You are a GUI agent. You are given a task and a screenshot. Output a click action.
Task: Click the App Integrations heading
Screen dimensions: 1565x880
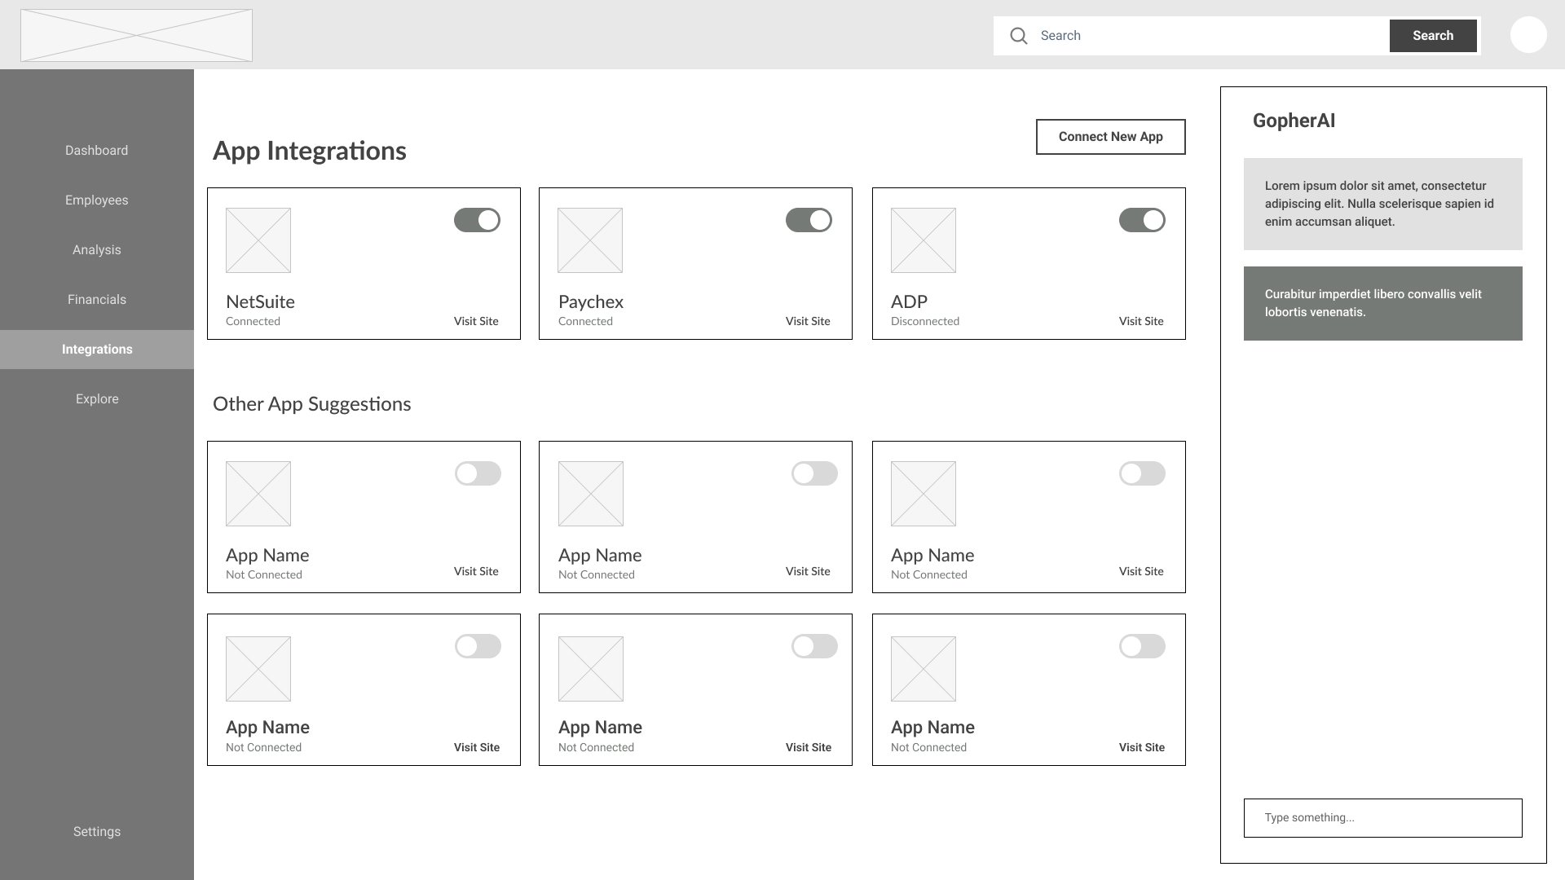pos(310,151)
